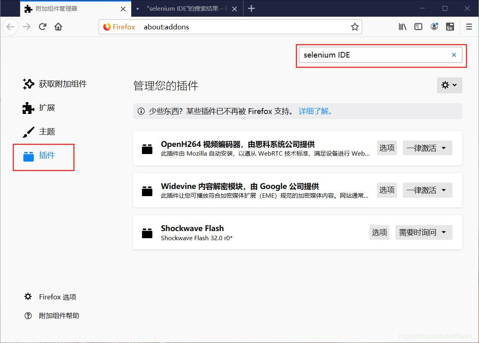479x343 pixels.
Task: Launch the Selenium IDE extension
Action: click(x=450, y=27)
